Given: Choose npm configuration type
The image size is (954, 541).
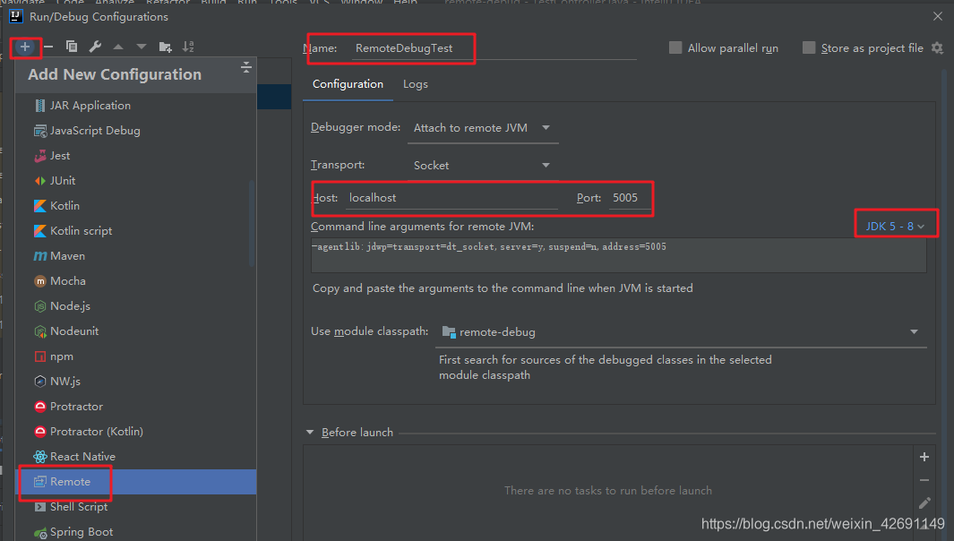Looking at the screenshot, I should click(x=135, y=356).
